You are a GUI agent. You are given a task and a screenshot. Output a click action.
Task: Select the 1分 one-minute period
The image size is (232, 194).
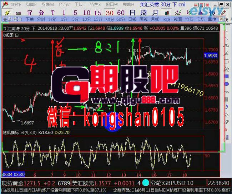tap(64, 16)
